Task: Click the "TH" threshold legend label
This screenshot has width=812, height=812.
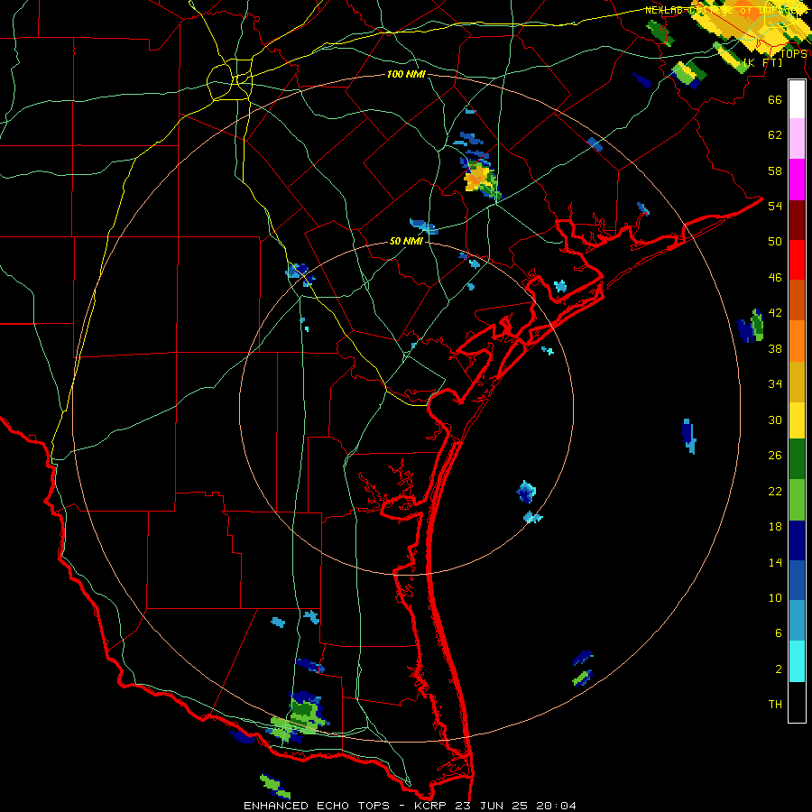Action: pyautogui.click(x=775, y=704)
